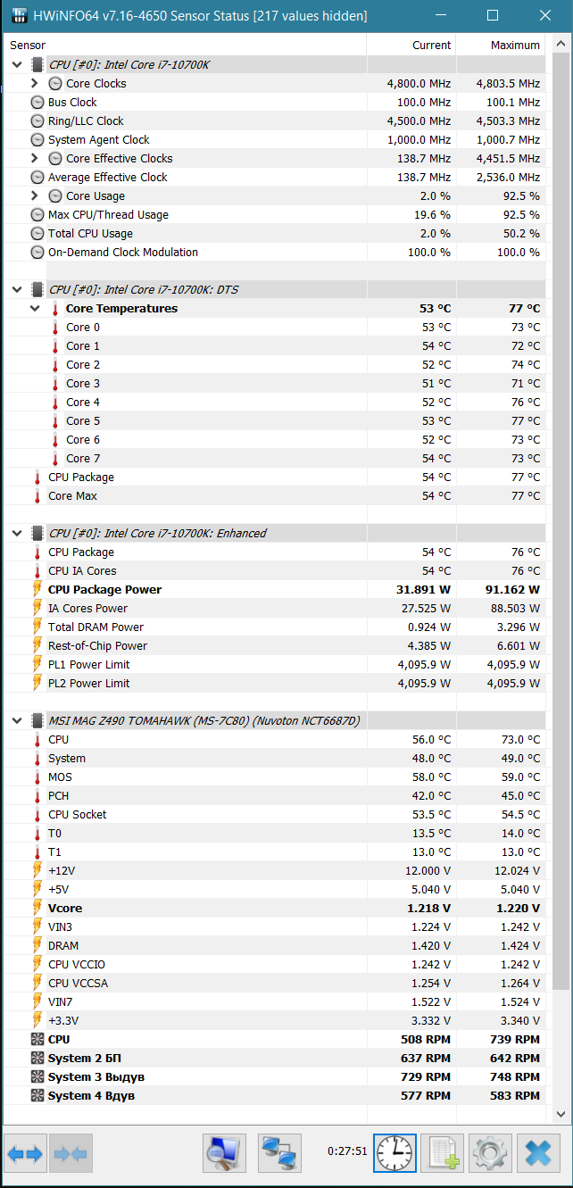Screen dimensions: 573x1188
Task: Expand the Core Effective Clocks row
Action: (x=35, y=158)
